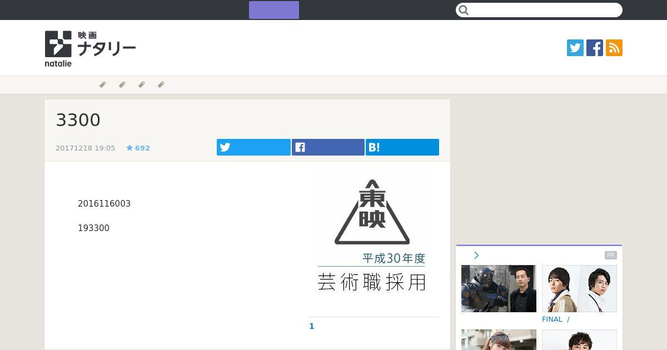667x350 pixels.
Task: Open the "FINAL /" article link
Action: click(x=556, y=319)
